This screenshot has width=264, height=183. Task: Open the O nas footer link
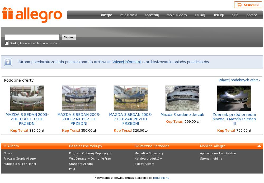8,153
